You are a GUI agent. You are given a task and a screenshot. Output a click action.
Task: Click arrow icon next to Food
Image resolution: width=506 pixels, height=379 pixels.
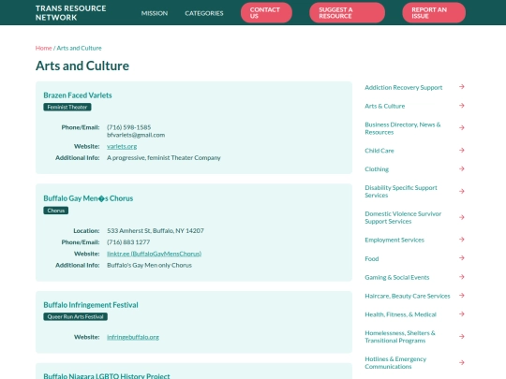pos(462,258)
